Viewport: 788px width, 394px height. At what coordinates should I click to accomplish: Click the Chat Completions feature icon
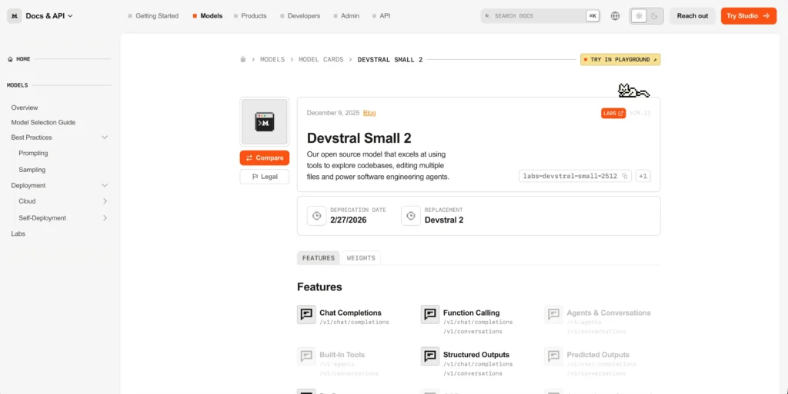point(306,314)
